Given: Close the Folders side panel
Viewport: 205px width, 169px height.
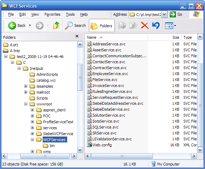Looking at the screenshot, I should point(77,36).
